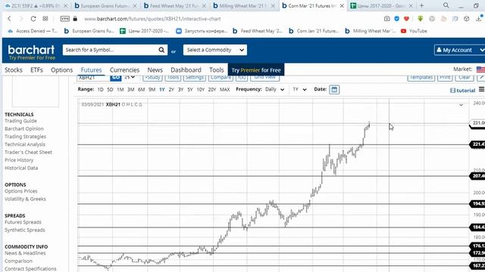Open the tutorial link icon
The width and height of the screenshot is (485, 272).
click(463, 91)
